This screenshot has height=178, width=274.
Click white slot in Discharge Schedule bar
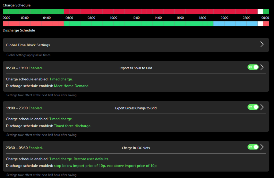point(260,24)
